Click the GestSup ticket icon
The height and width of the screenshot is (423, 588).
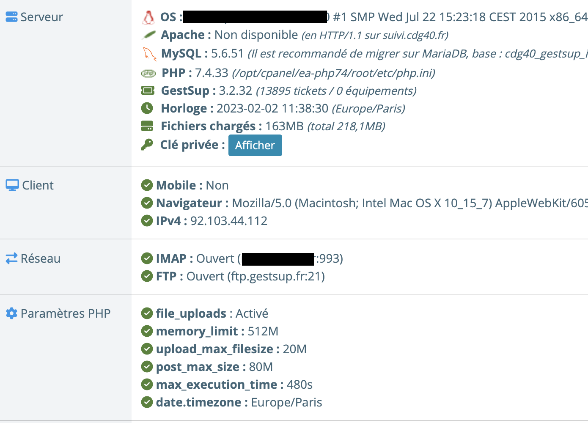pyautogui.click(x=148, y=91)
